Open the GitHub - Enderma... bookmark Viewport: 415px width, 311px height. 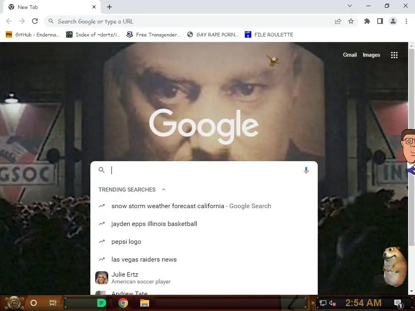tap(32, 35)
